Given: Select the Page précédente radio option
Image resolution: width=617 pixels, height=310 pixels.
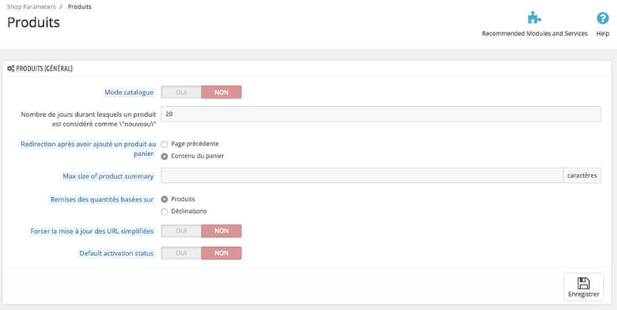Looking at the screenshot, I should click(x=165, y=144).
